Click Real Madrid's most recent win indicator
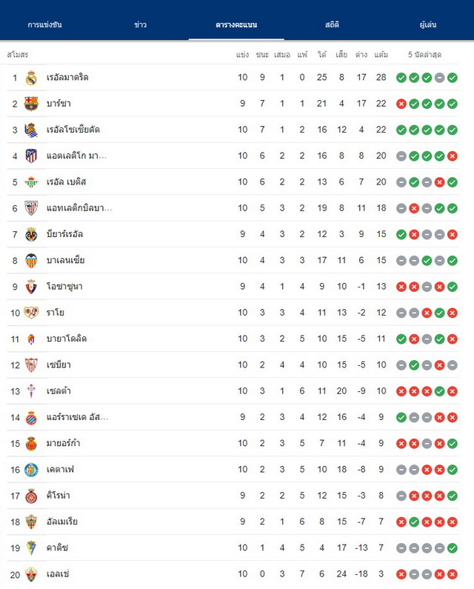 click(x=453, y=78)
